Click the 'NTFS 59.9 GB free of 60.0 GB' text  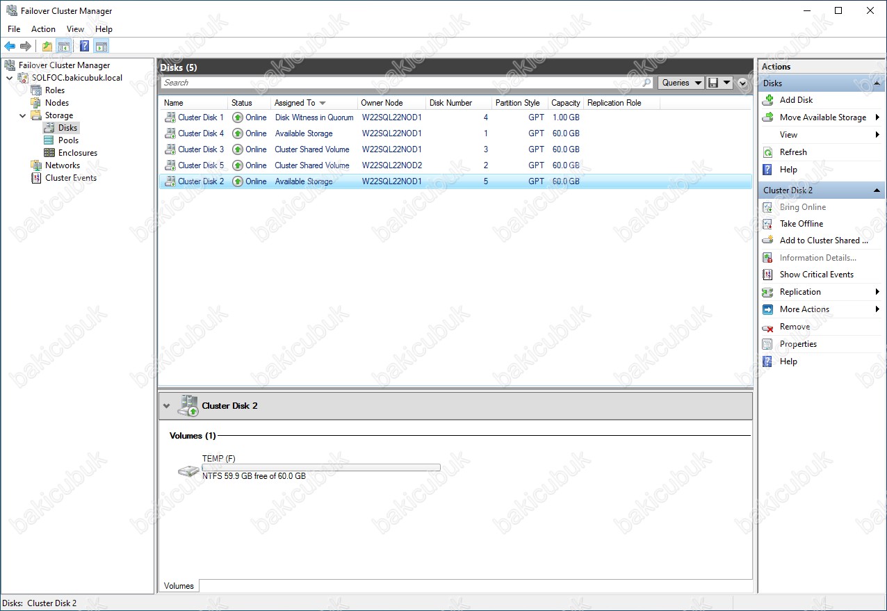click(x=254, y=476)
